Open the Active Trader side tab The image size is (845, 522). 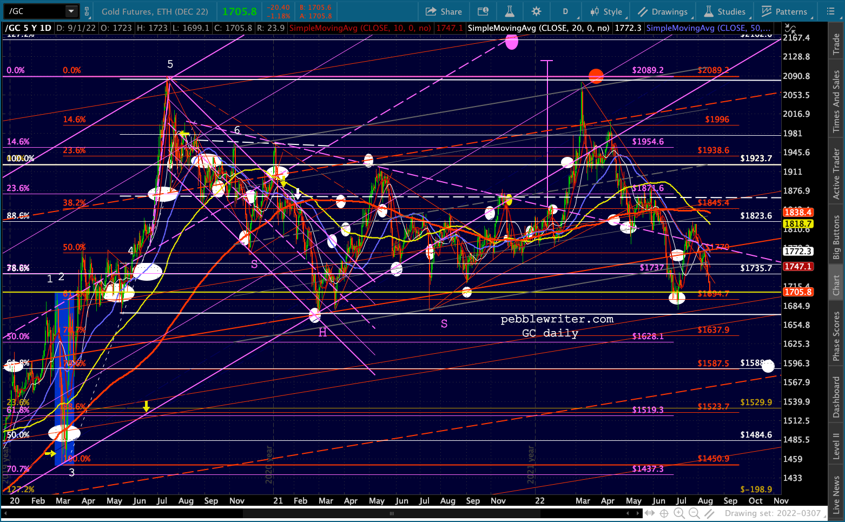[x=836, y=174]
